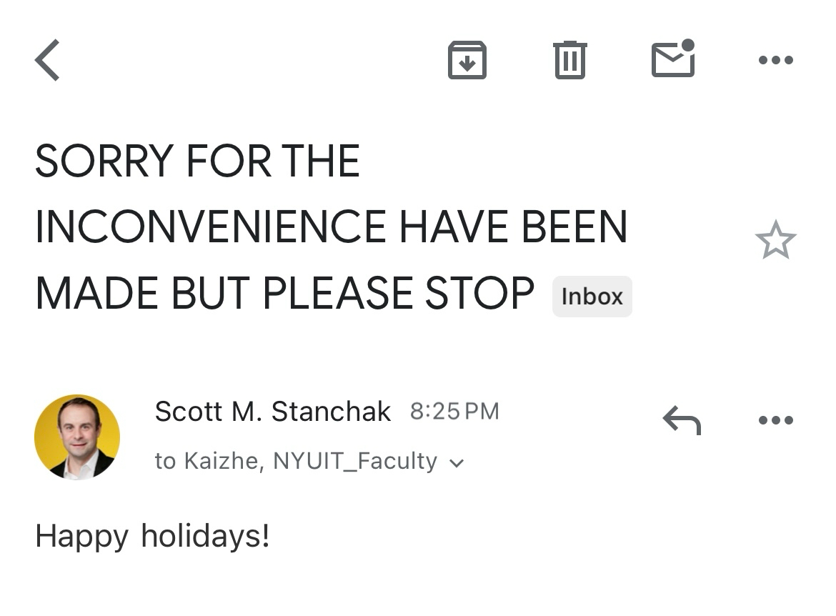Tap "INCONVENIENCE HAVE BEEN" subject line

(331, 227)
